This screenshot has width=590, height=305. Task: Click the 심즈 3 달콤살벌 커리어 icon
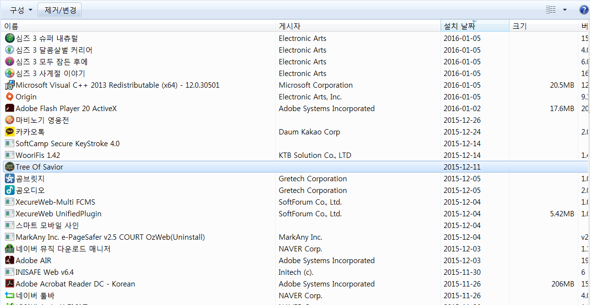[x=10, y=50]
